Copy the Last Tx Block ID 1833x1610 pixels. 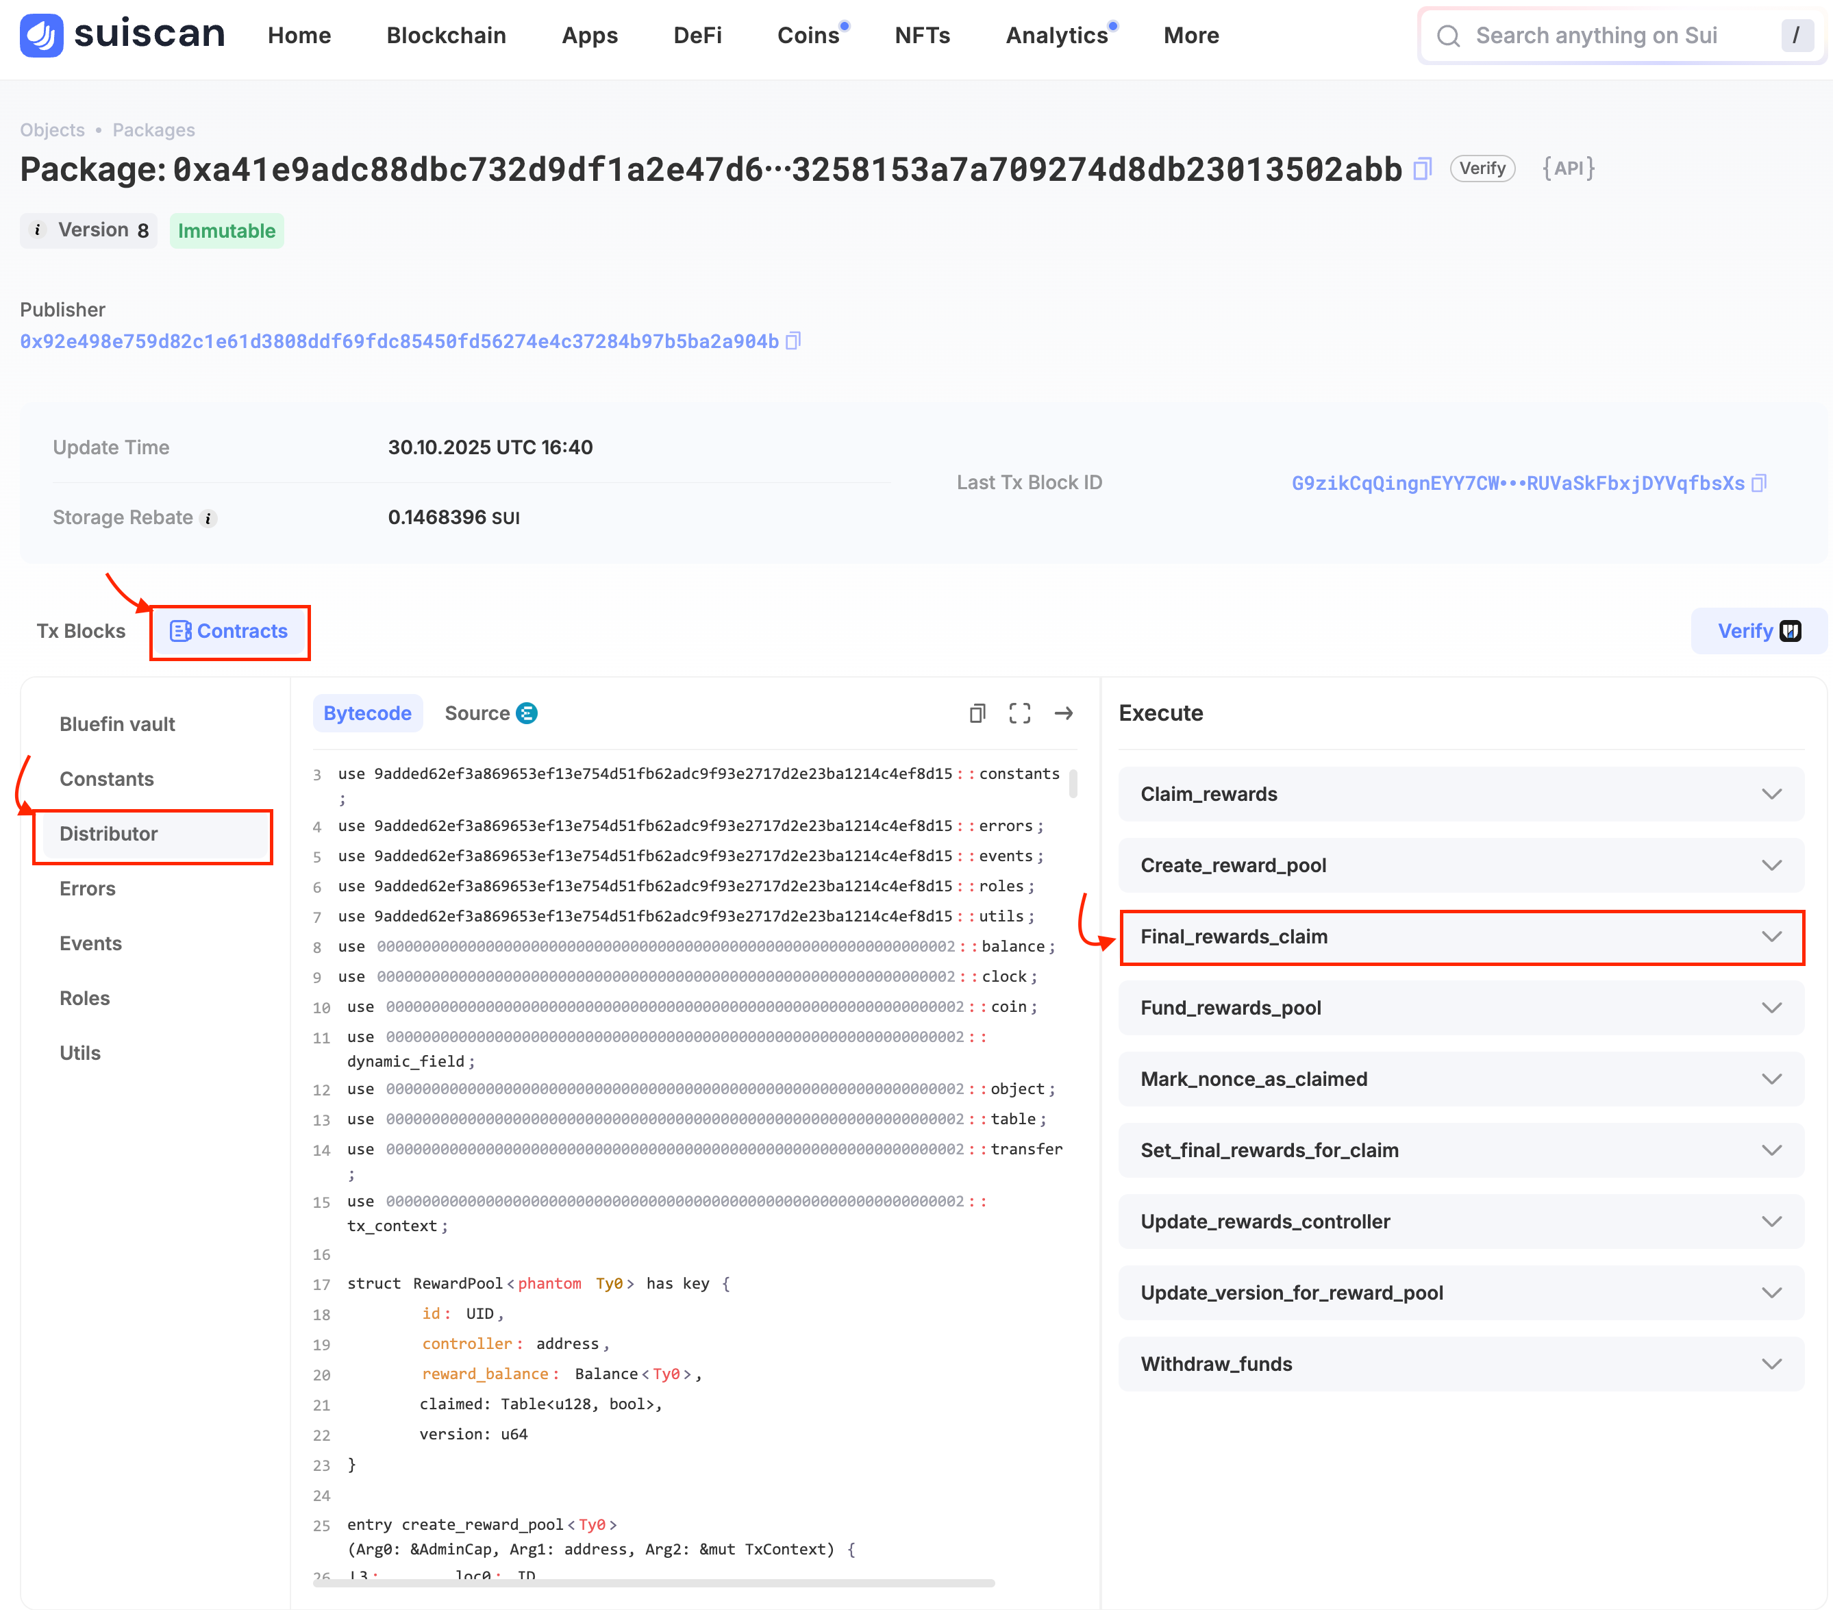point(1758,484)
